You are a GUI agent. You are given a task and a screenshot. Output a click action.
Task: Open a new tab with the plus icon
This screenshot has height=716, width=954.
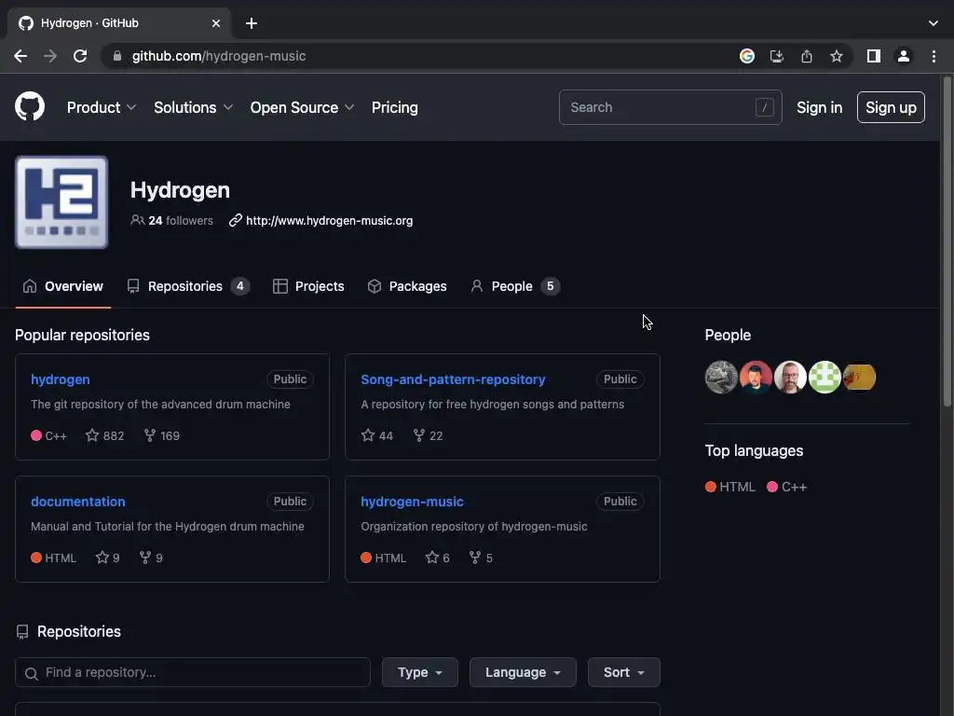click(x=252, y=23)
